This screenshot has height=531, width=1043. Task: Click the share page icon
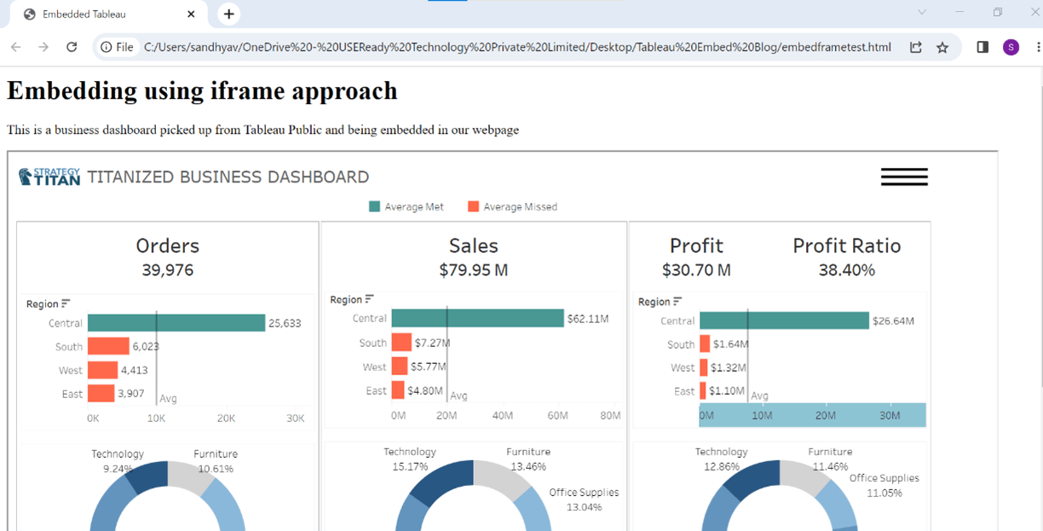[916, 47]
